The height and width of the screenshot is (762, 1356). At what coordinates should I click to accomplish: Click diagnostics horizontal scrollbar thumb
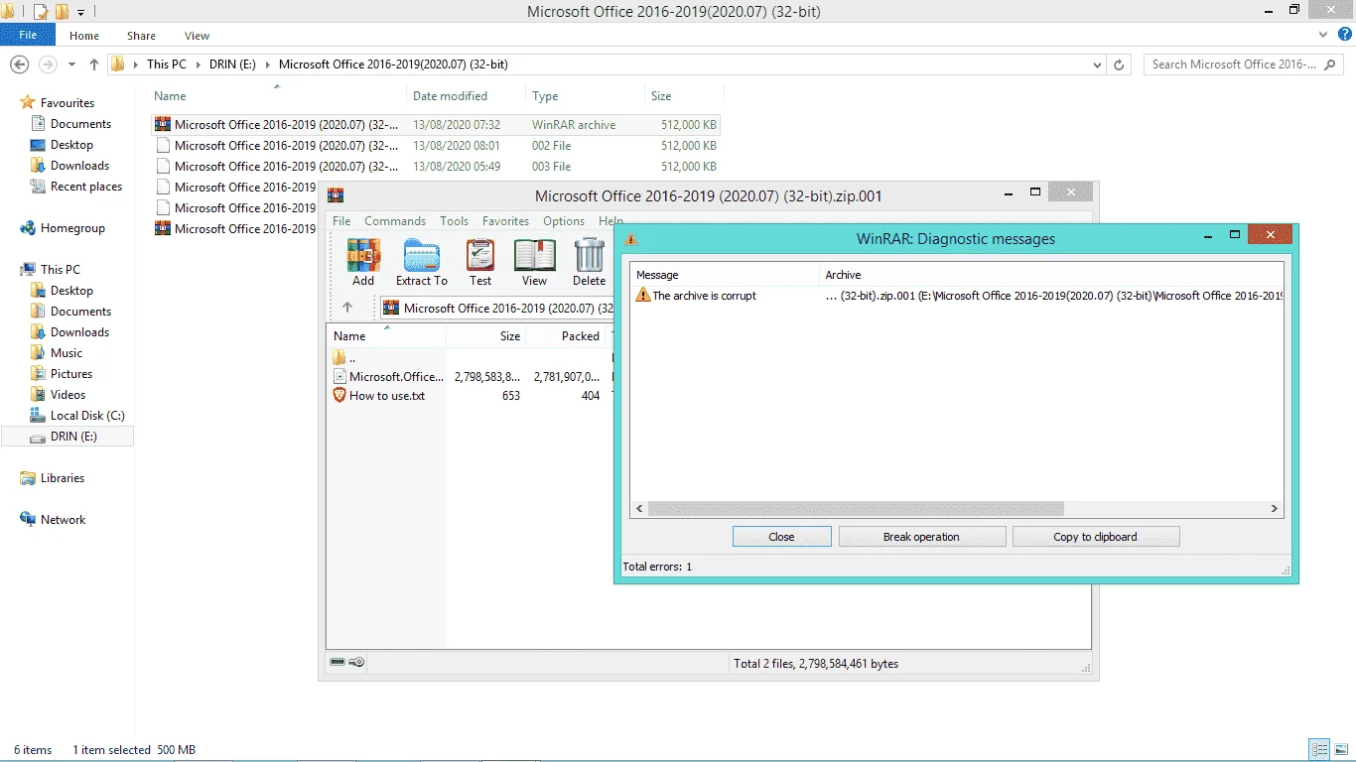pyautogui.click(x=856, y=509)
